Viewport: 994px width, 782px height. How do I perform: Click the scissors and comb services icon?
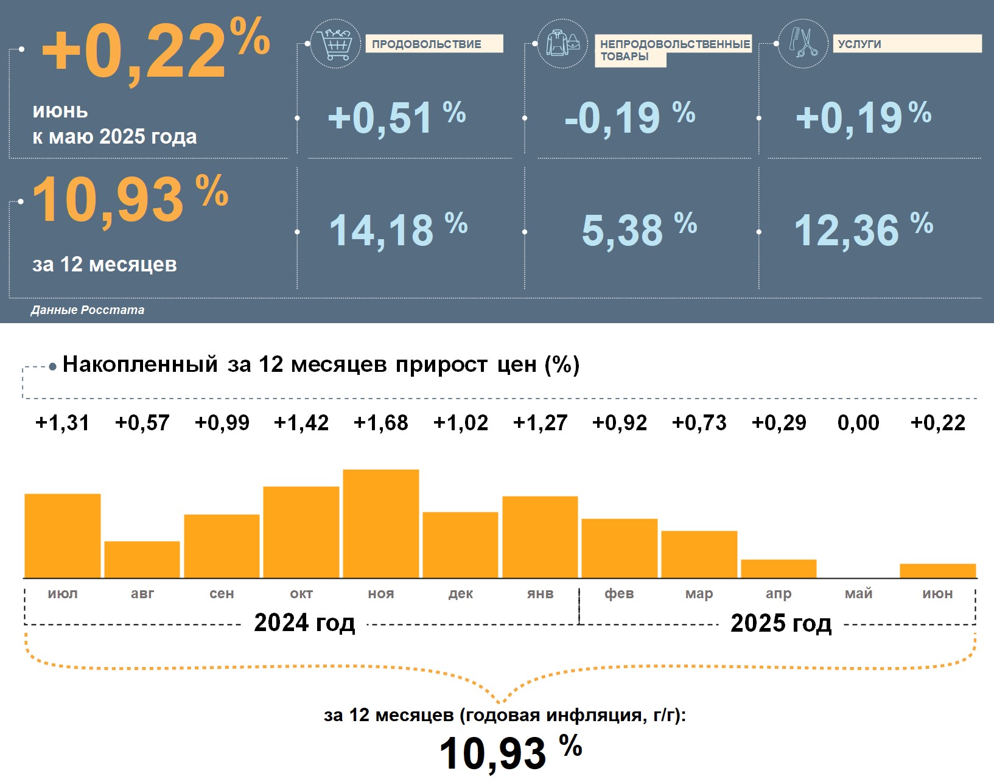point(803,43)
